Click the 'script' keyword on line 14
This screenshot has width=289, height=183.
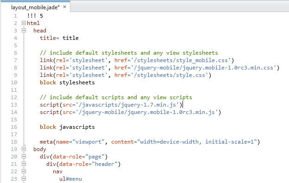click(x=50, y=112)
